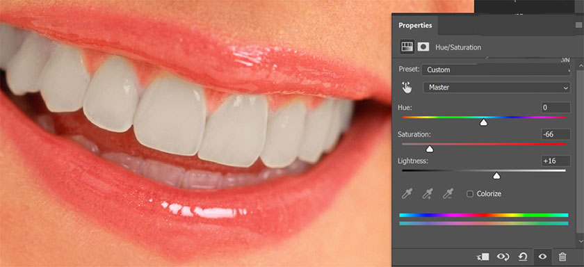Viewport: 584px width, 267px height.
Task: Open the Master channel dropdown
Action: (497, 88)
